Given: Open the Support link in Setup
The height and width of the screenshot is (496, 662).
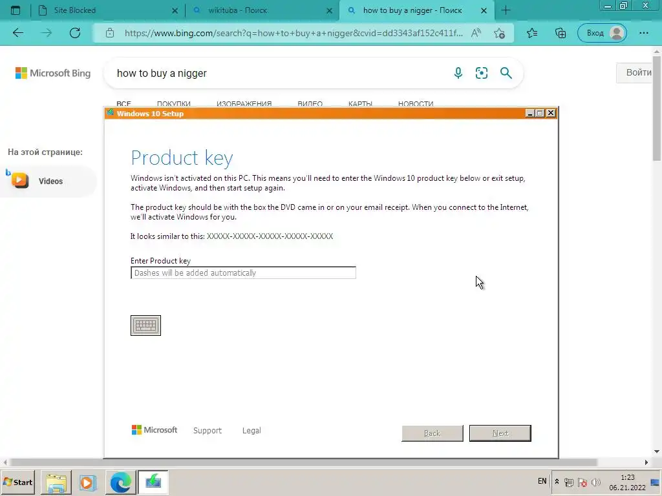Looking at the screenshot, I should 208,430.
